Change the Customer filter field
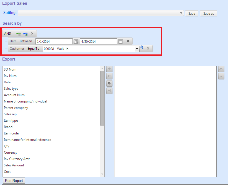The image size is (228, 185). point(17,49)
